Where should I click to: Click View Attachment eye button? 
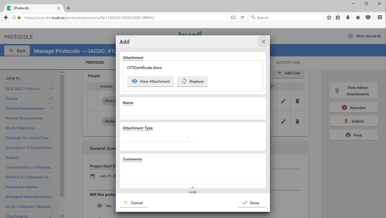point(151,81)
